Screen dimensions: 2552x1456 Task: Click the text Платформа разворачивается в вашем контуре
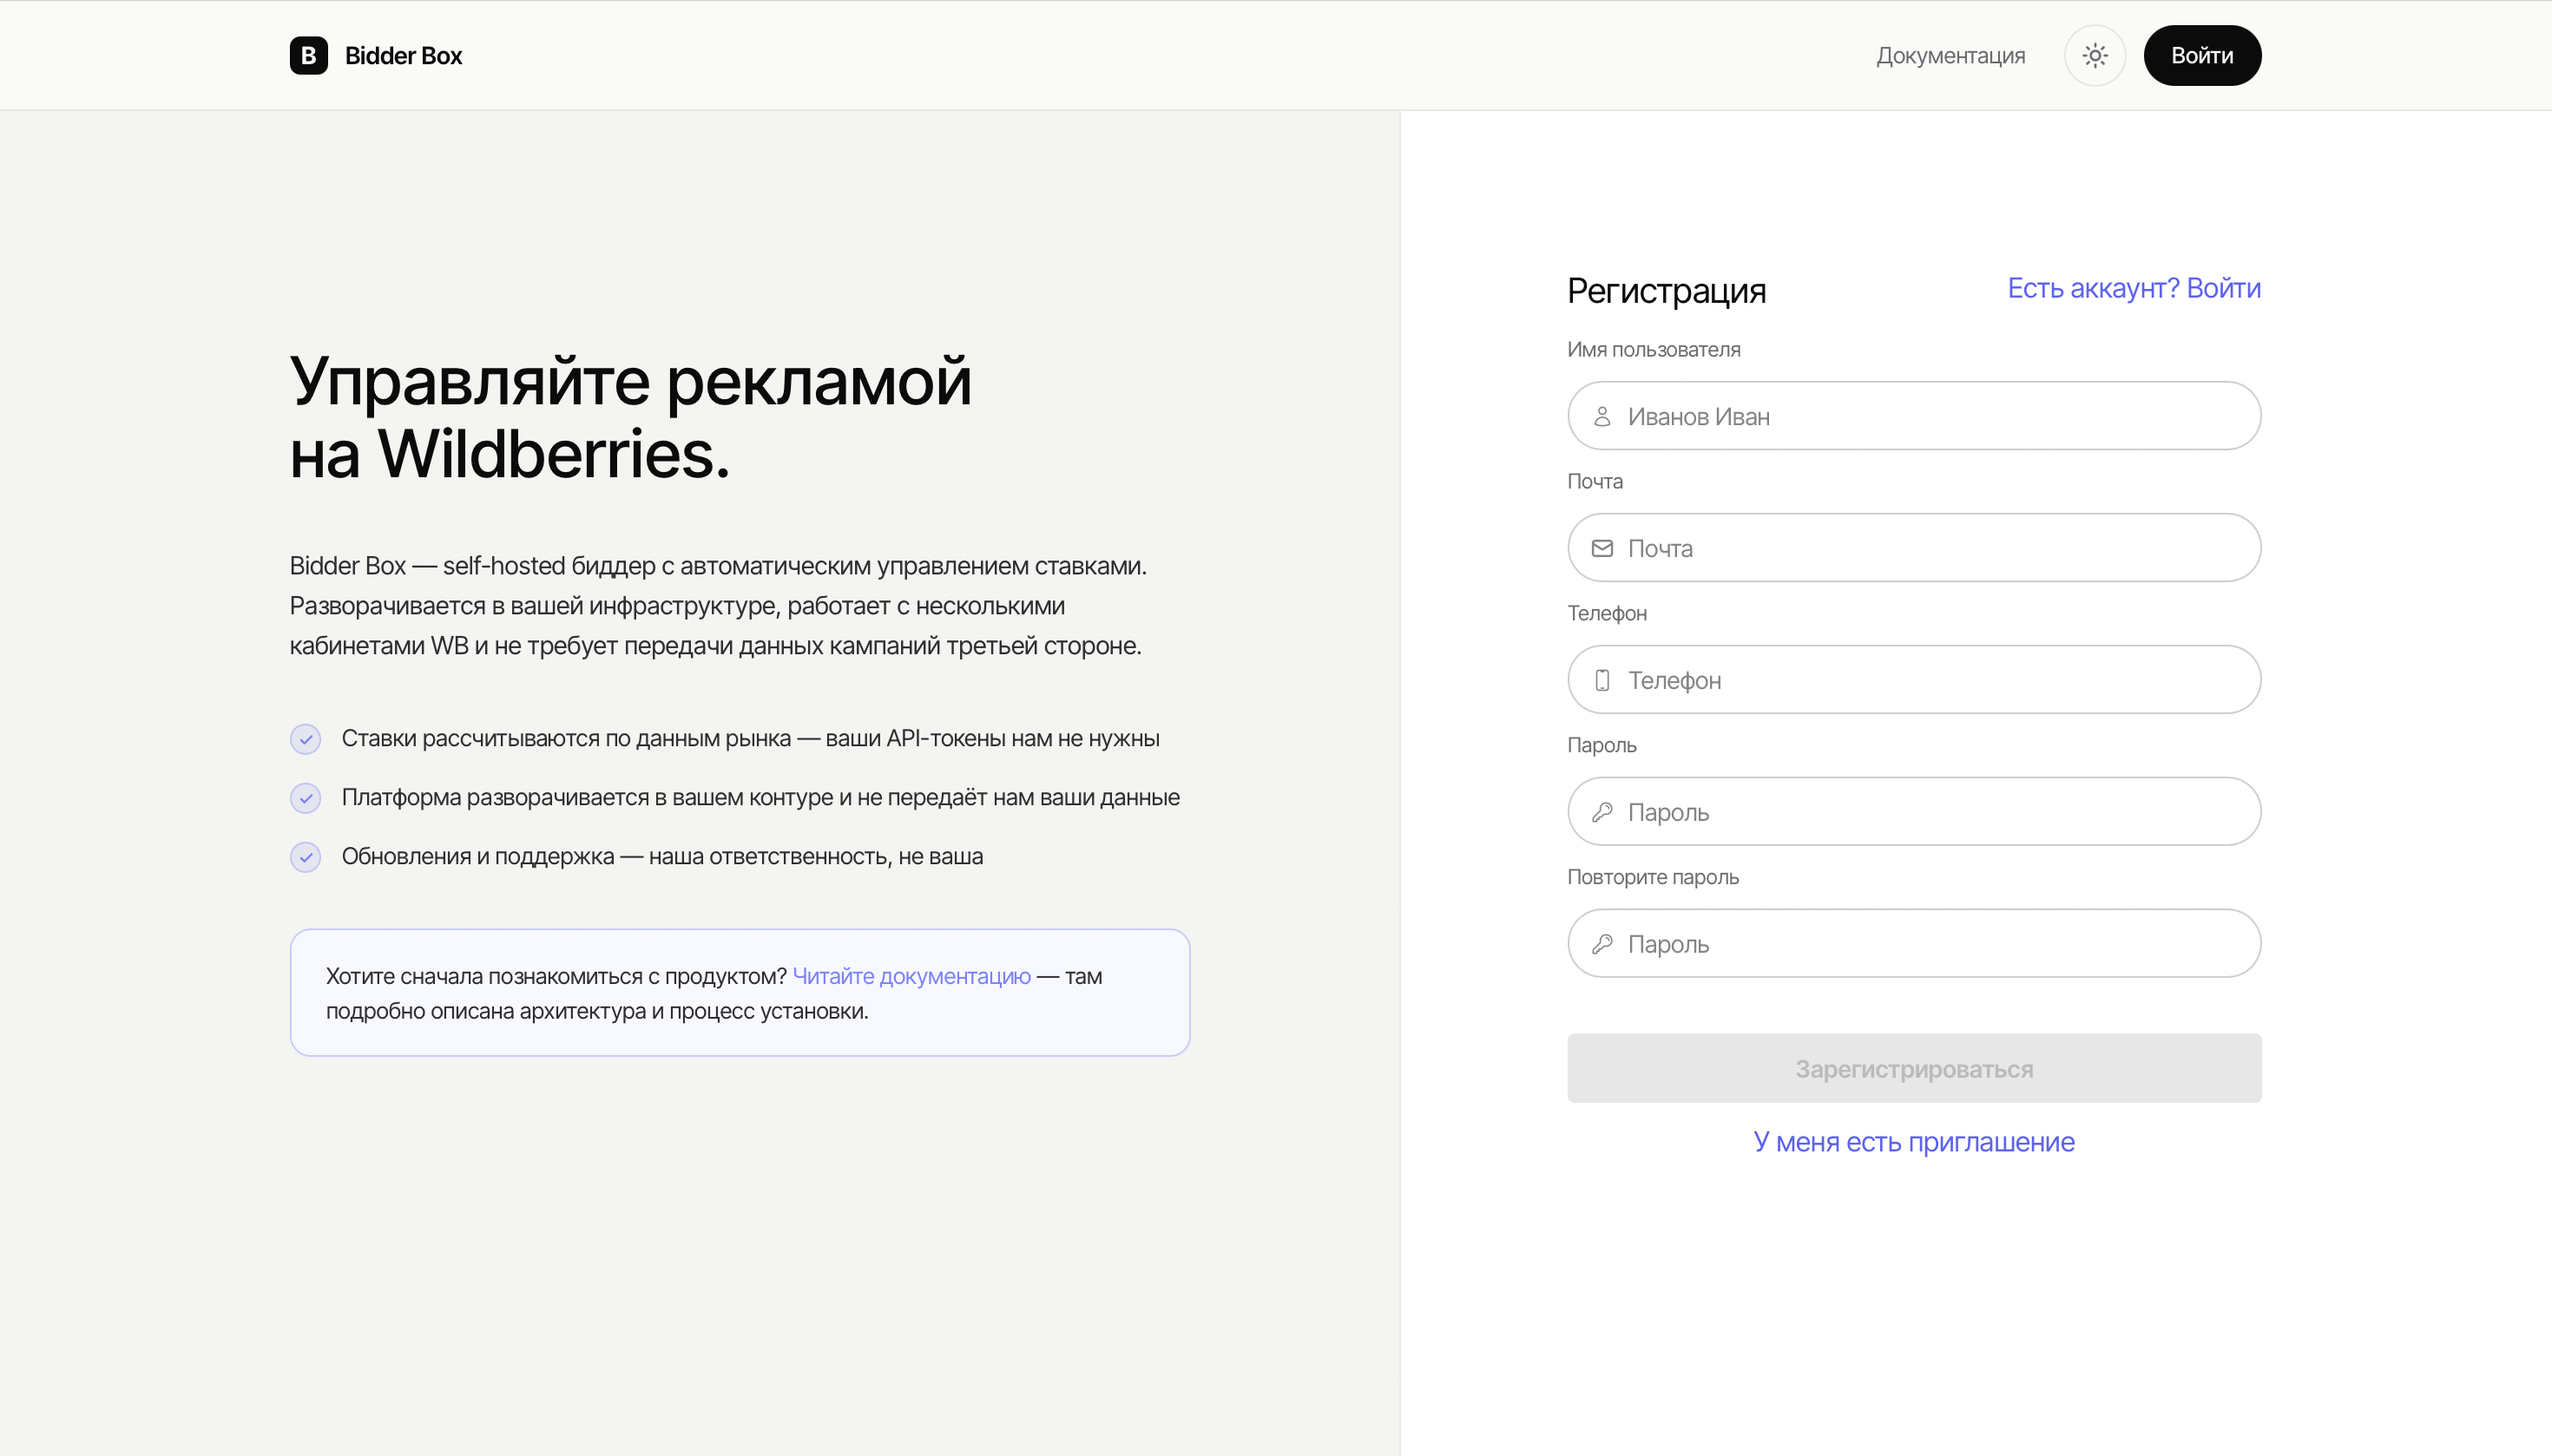tap(588, 798)
